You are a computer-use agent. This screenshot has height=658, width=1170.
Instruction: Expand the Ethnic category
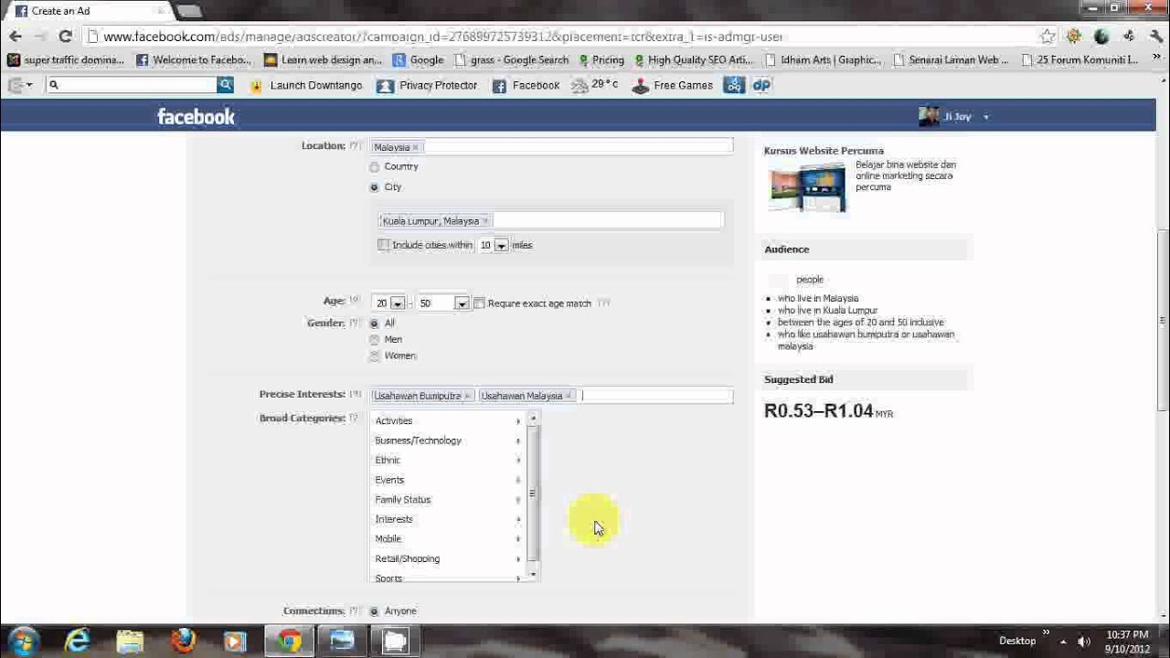click(448, 461)
